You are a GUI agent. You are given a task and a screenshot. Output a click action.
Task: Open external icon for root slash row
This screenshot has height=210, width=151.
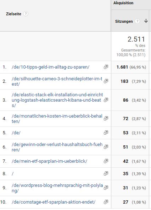pos(106,173)
